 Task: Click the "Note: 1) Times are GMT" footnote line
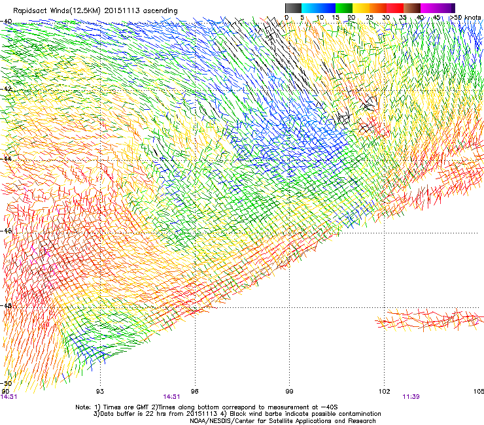click(x=207, y=407)
